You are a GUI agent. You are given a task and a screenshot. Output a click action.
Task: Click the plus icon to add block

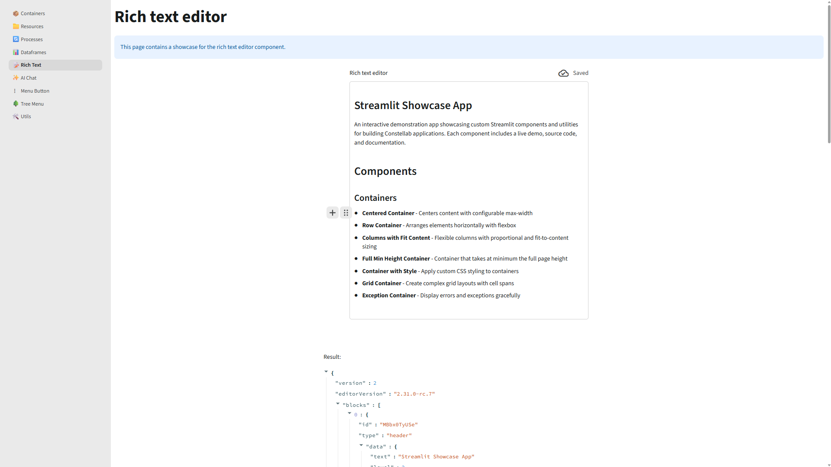point(333,213)
